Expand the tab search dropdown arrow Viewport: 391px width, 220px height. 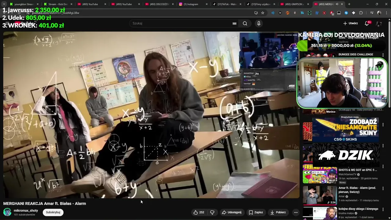4,4
